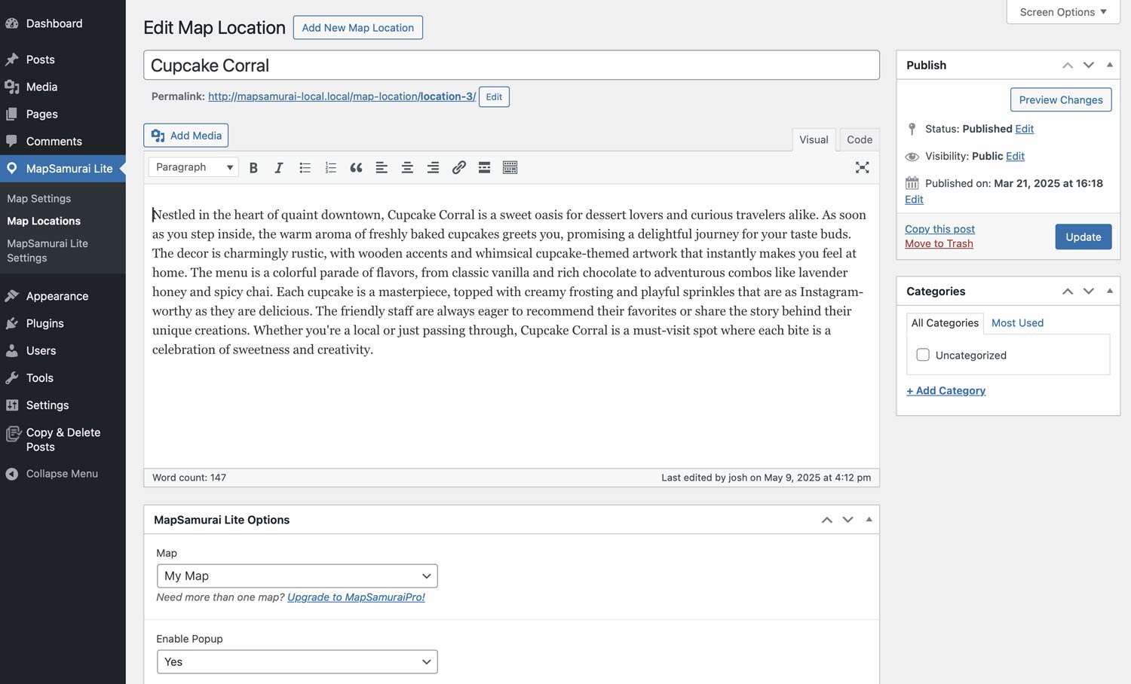Edit the visibility setting
This screenshot has height=684, width=1131.
(x=1015, y=156)
